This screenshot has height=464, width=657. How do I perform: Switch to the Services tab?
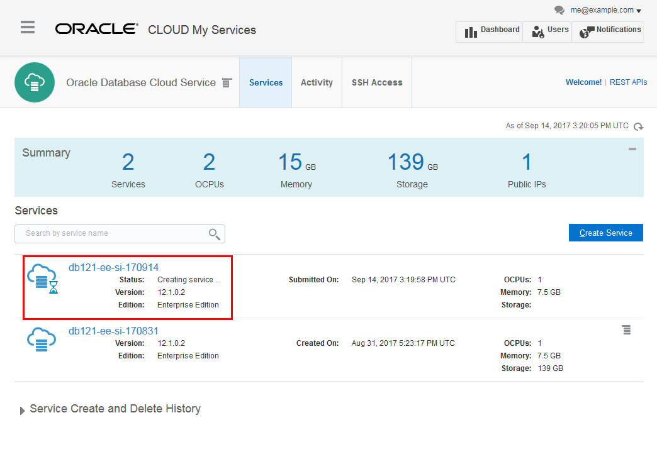pos(266,82)
